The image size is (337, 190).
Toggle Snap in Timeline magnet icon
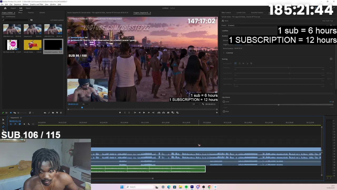point(15,124)
